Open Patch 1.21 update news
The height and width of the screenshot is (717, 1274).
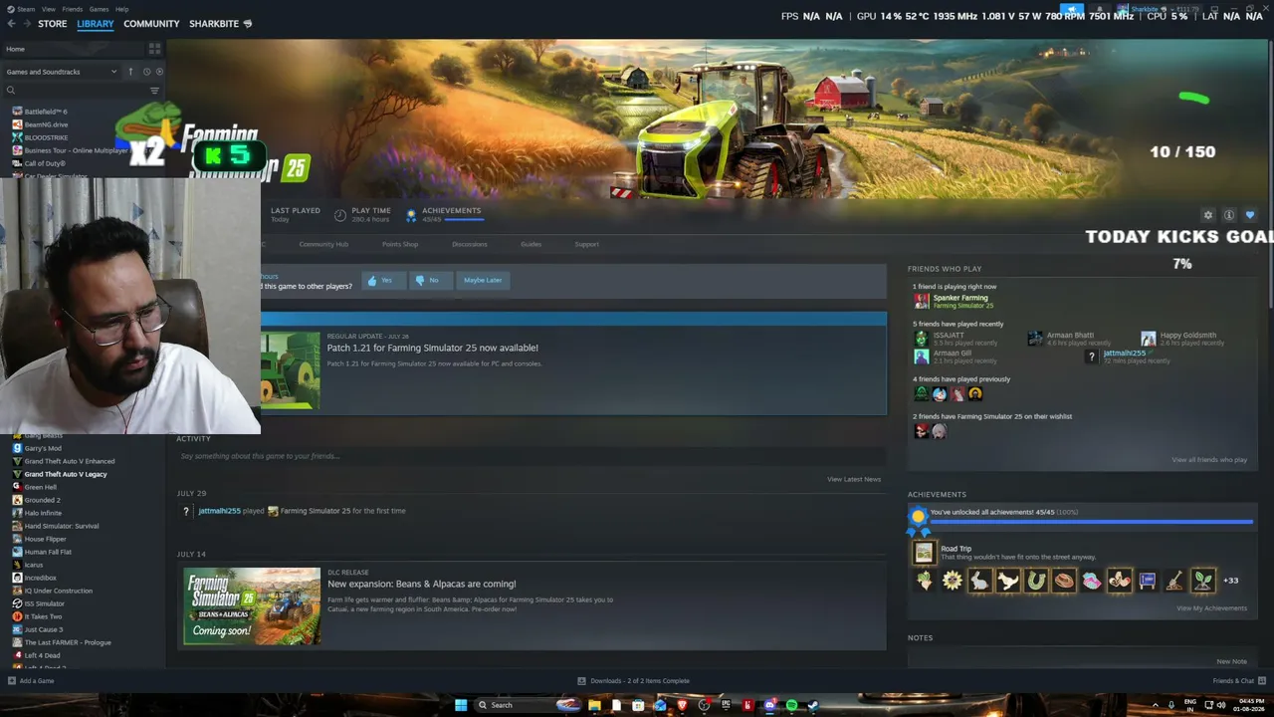tap(433, 348)
